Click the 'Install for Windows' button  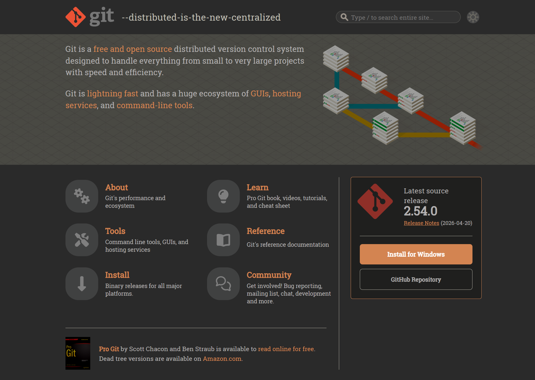416,254
